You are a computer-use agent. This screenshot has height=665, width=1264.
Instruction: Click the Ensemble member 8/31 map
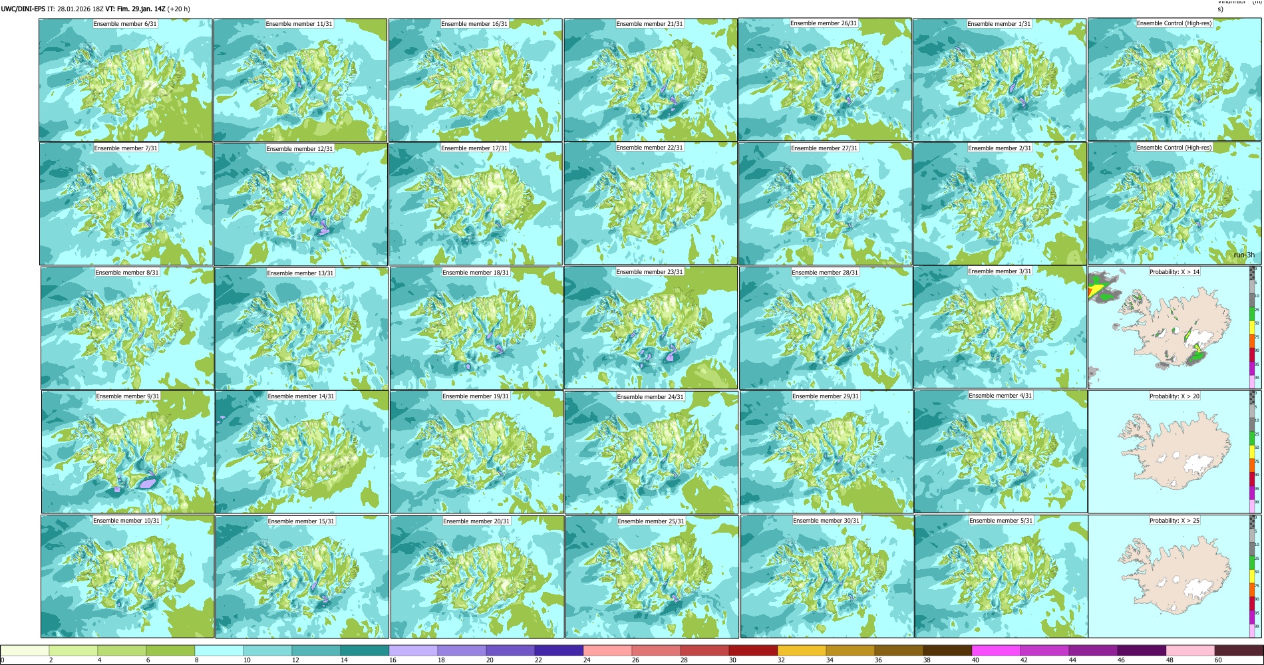pyautogui.click(x=127, y=329)
